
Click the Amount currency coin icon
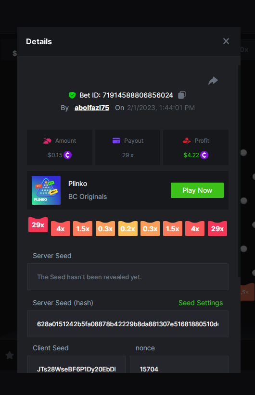[x=67, y=155]
